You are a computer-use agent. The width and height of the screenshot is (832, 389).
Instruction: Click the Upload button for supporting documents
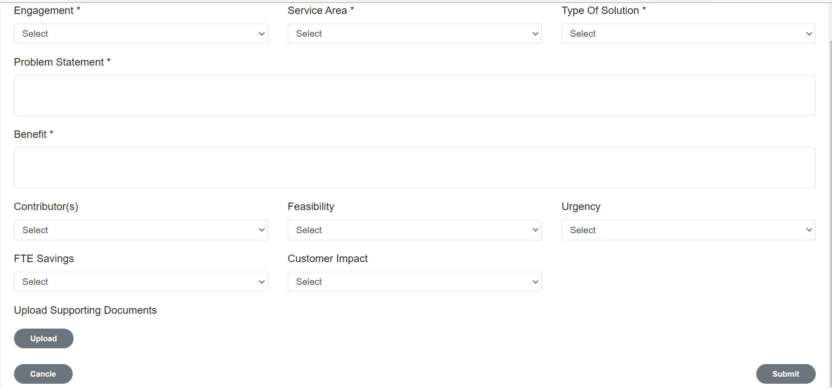pos(43,338)
